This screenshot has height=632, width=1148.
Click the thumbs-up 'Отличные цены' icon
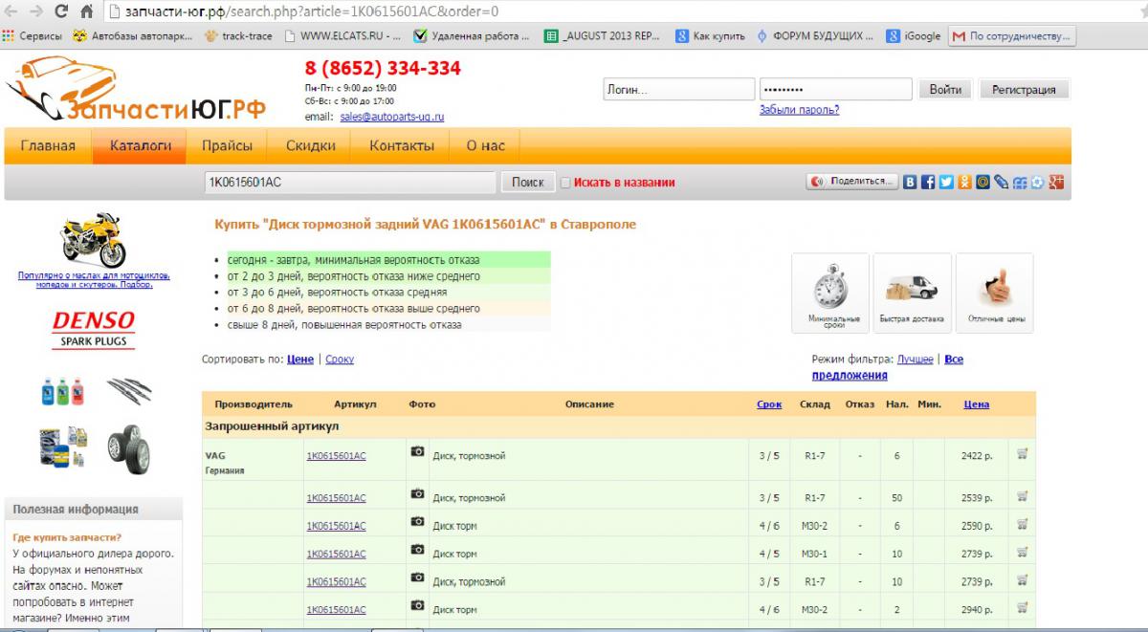[995, 294]
